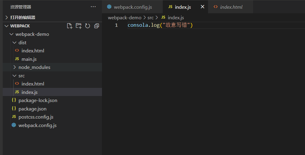Click the HTML icon on index.html tab
This screenshot has width=305, height=155.
tap(215, 7)
